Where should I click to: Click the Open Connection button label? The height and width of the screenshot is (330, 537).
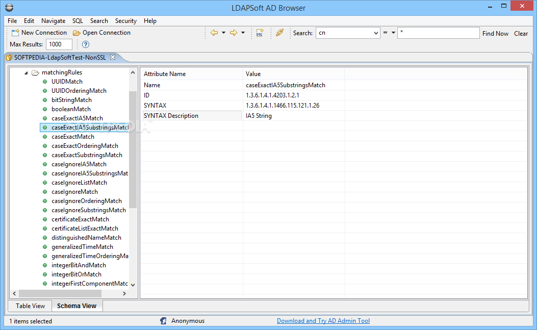coord(107,33)
